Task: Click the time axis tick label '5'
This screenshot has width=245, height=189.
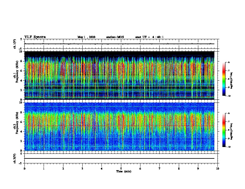Action: [121, 169]
